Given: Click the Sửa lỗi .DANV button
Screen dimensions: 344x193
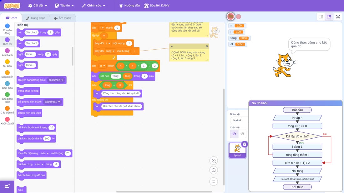Looking at the screenshot, I should click(157, 6).
